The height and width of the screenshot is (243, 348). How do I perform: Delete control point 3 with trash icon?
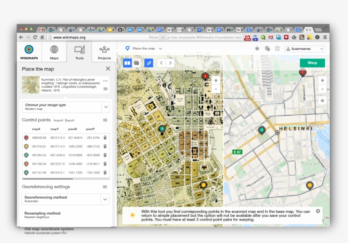click(x=105, y=155)
